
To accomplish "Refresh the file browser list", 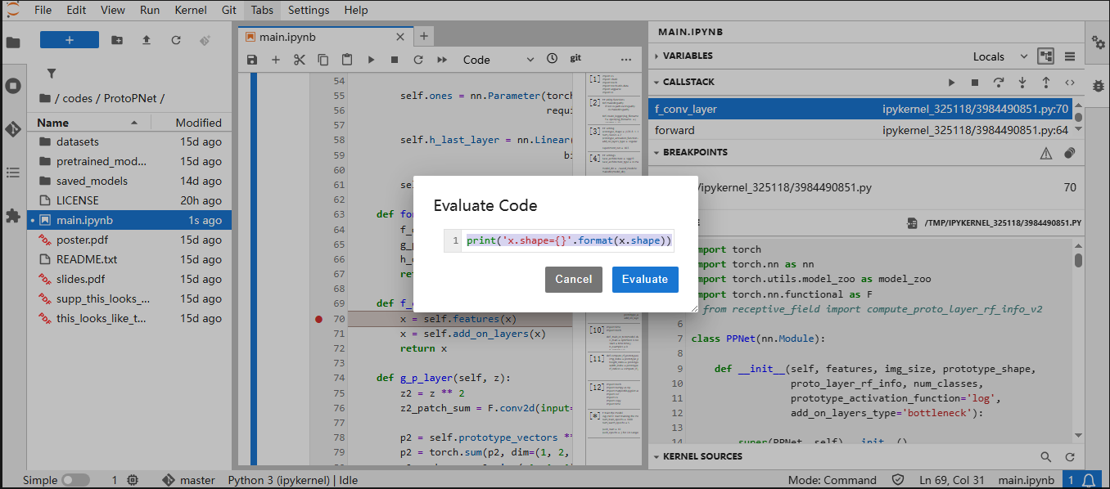I will pyautogui.click(x=176, y=40).
